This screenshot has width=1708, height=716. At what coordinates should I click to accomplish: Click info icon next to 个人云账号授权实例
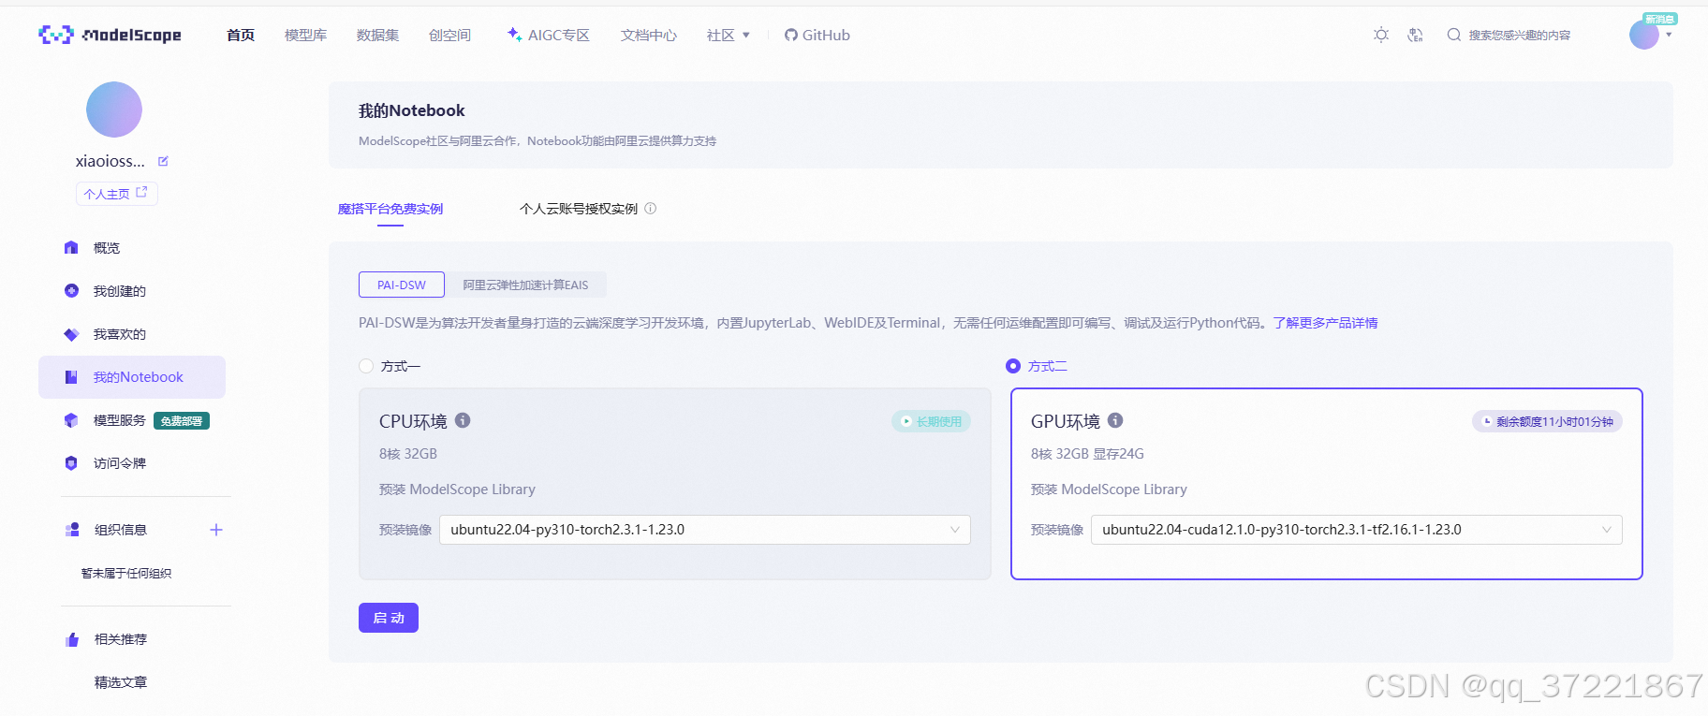pyautogui.click(x=651, y=209)
